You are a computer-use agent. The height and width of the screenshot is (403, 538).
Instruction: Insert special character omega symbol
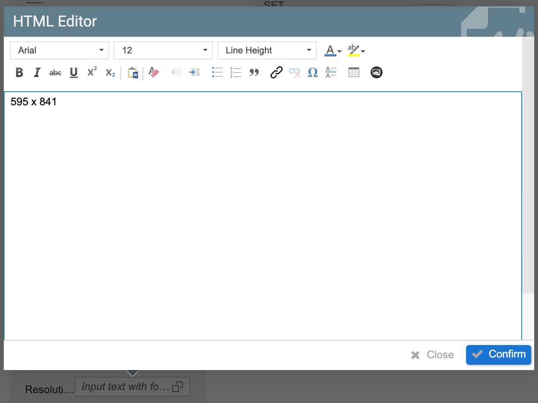[x=313, y=72]
